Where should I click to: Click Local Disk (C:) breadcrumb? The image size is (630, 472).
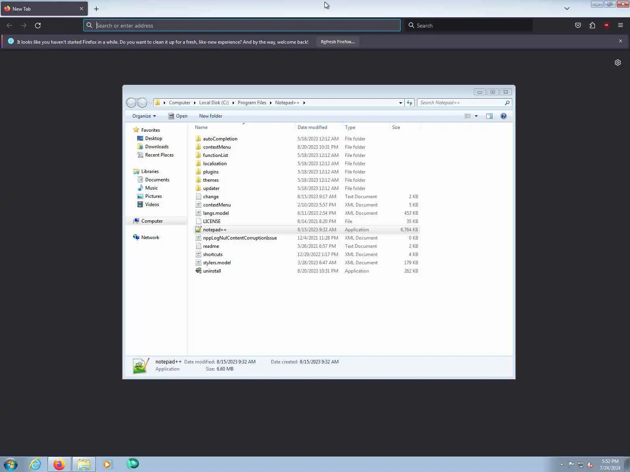[x=214, y=103]
